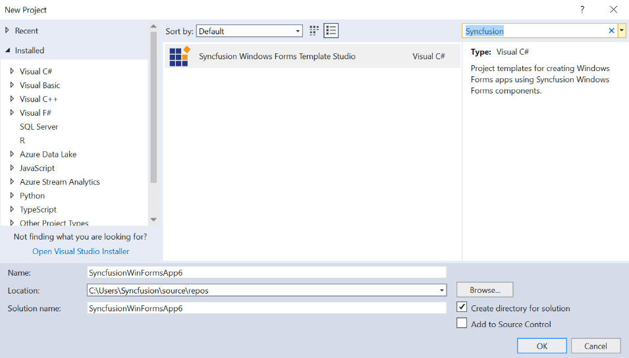Switch to medium icons list view
The height and width of the screenshot is (358, 629).
(331, 30)
